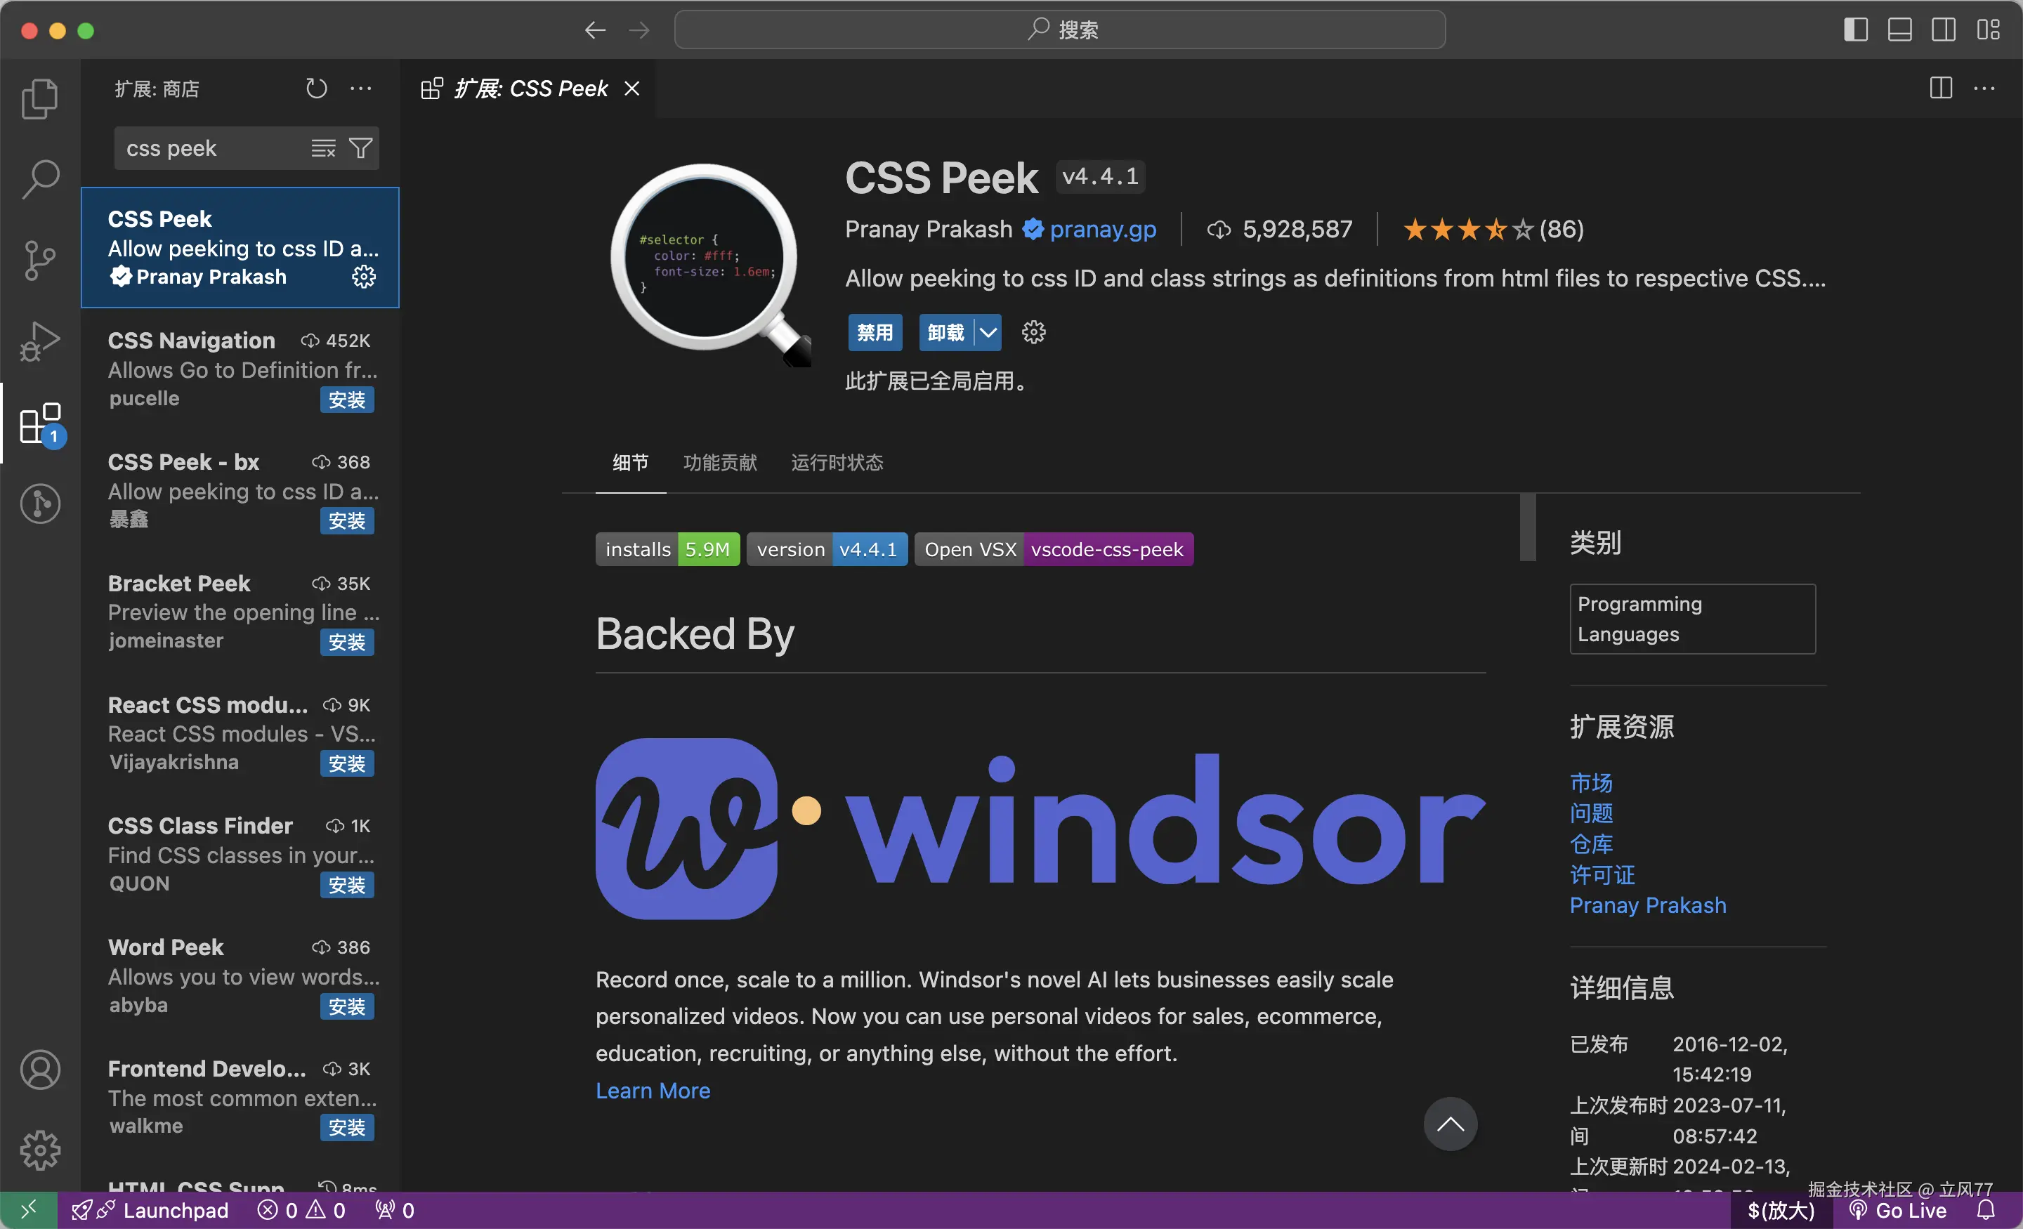The height and width of the screenshot is (1229, 2023).
Task: Open the Accounts menu icon
Action: pyautogui.click(x=39, y=1070)
